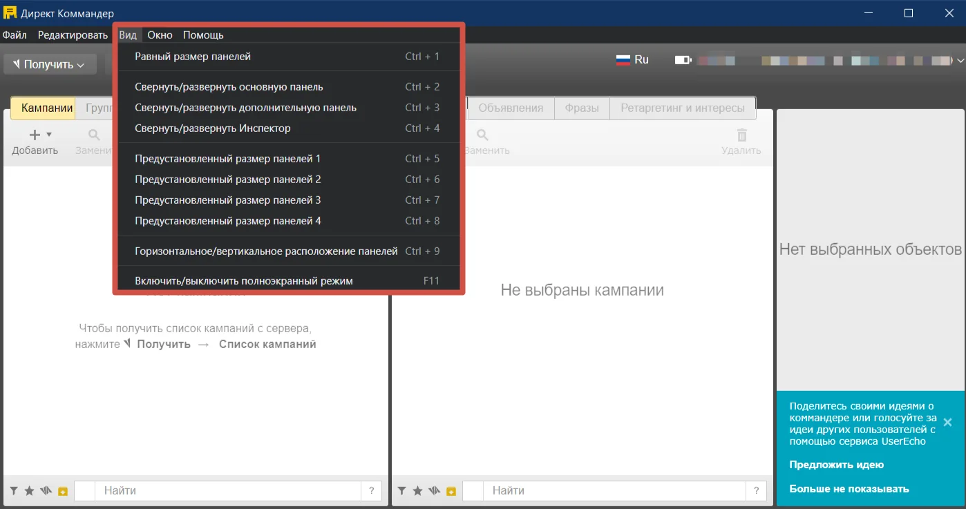Click the help question mark beside left search
Screen dimensions: 966x509
click(x=371, y=491)
